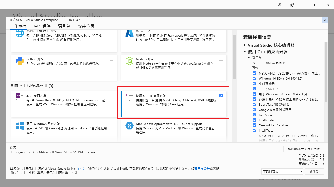Click the feedback icon in title bar
The width and height of the screenshot is (334, 187).
pos(292,5)
